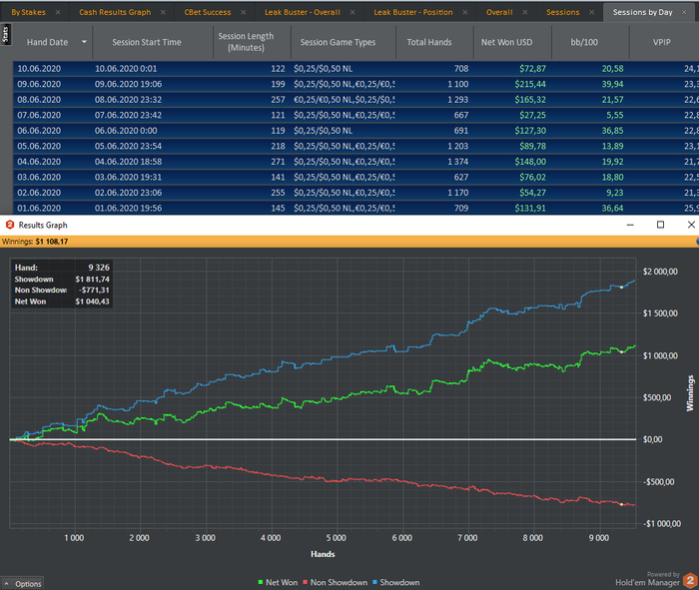Open the Hand Date column sort dropdown
699x590 pixels.
[84, 43]
